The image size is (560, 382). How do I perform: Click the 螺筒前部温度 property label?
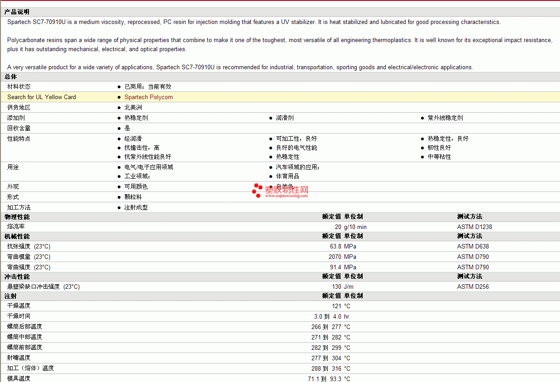pos(25,348)
